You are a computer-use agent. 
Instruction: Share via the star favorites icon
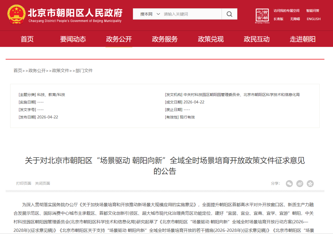tap(310, 183)
